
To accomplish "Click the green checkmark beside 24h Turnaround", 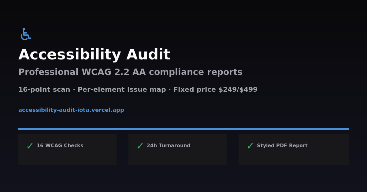I will click(140, 146).
